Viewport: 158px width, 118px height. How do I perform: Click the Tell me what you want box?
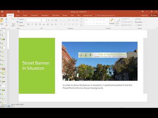coord(105,15)
